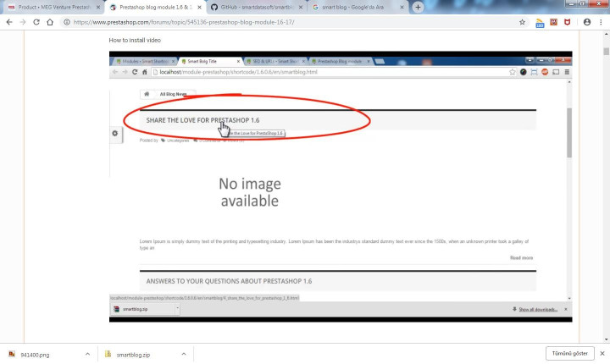Click the gear settings icon in the video
610x364 pixels.
click(114, 134)
